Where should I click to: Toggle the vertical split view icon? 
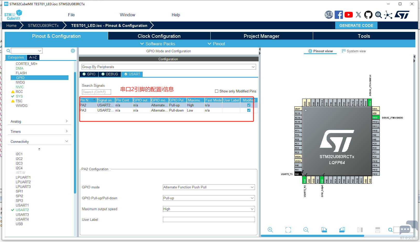click(x=360, y=230)
